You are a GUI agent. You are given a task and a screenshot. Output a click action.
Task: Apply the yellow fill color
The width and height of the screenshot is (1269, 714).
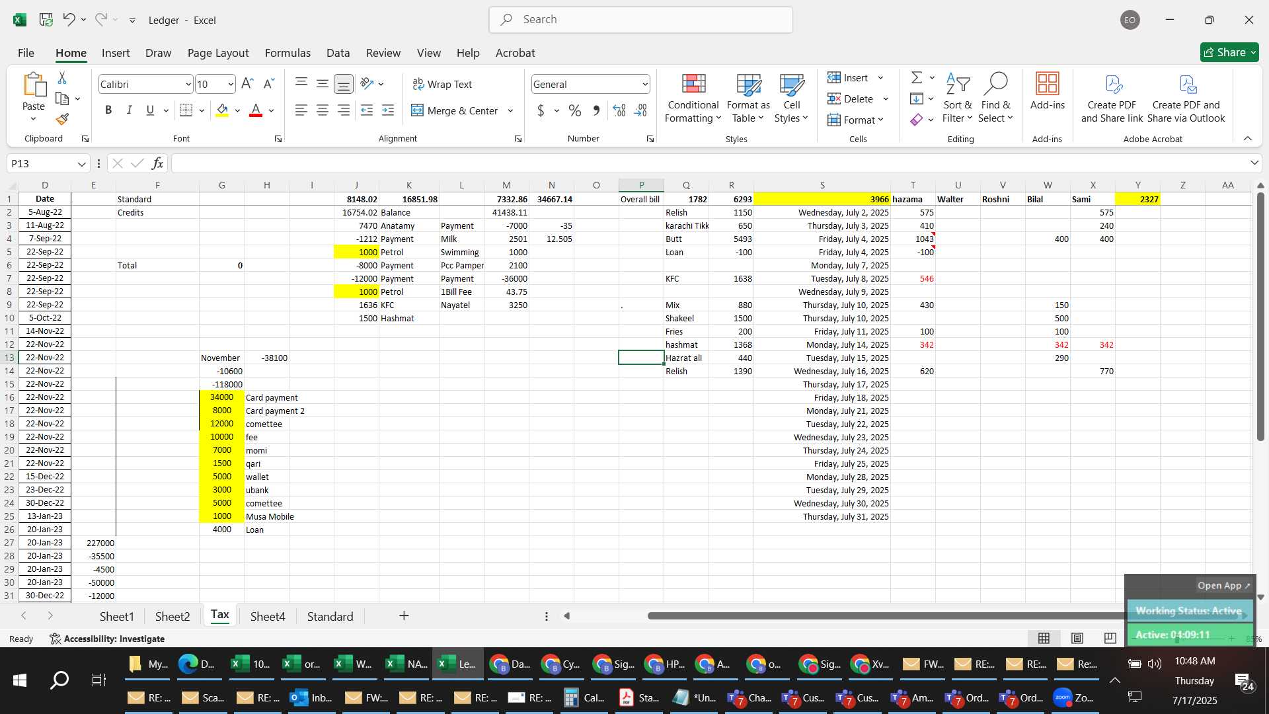(222, 110)
